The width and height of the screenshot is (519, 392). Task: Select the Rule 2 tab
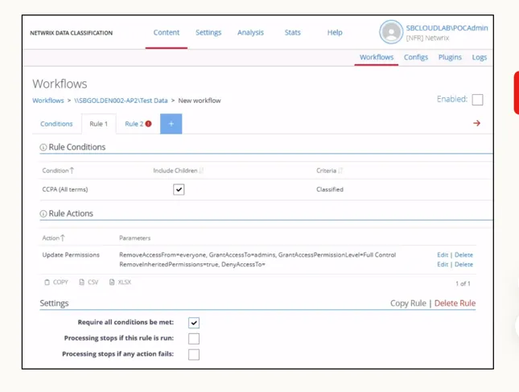point(134,124)
